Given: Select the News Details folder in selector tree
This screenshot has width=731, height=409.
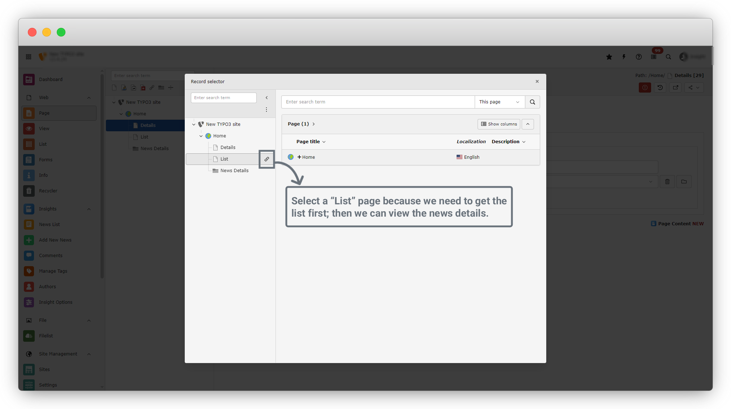Looking at the screenshot, I should coord(234,171).
